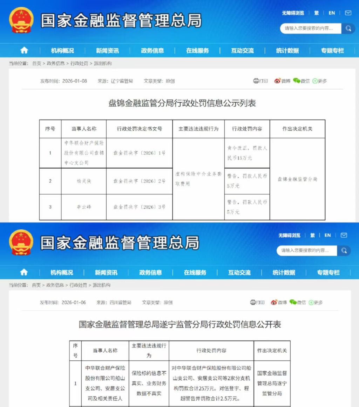Print the 2026-01-06 article via 打印 icon

257,303
